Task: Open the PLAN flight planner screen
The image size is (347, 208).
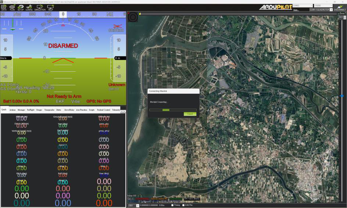Action: click(x=12, y=7)
